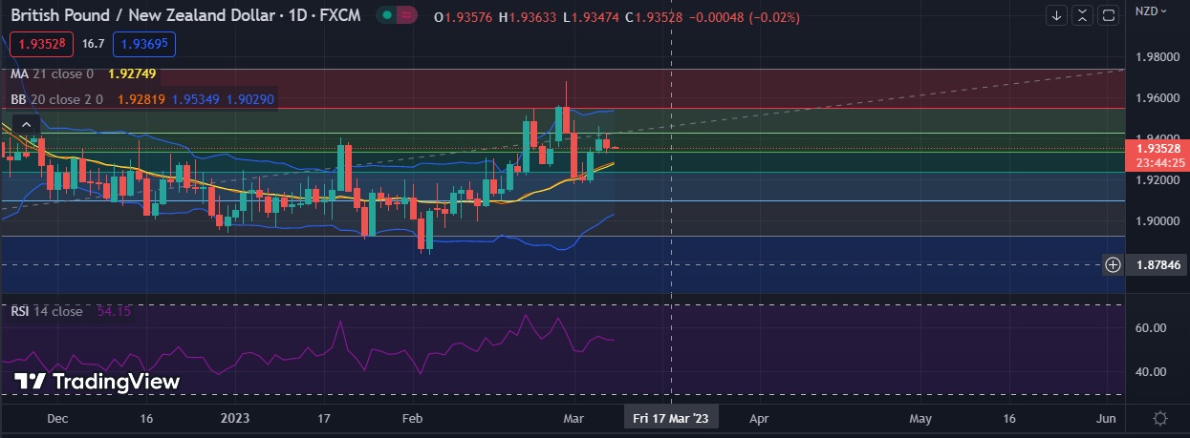Click the 16.7 spread value
Viewport: 1190px width, 438px height.
(x=93, y=44)
